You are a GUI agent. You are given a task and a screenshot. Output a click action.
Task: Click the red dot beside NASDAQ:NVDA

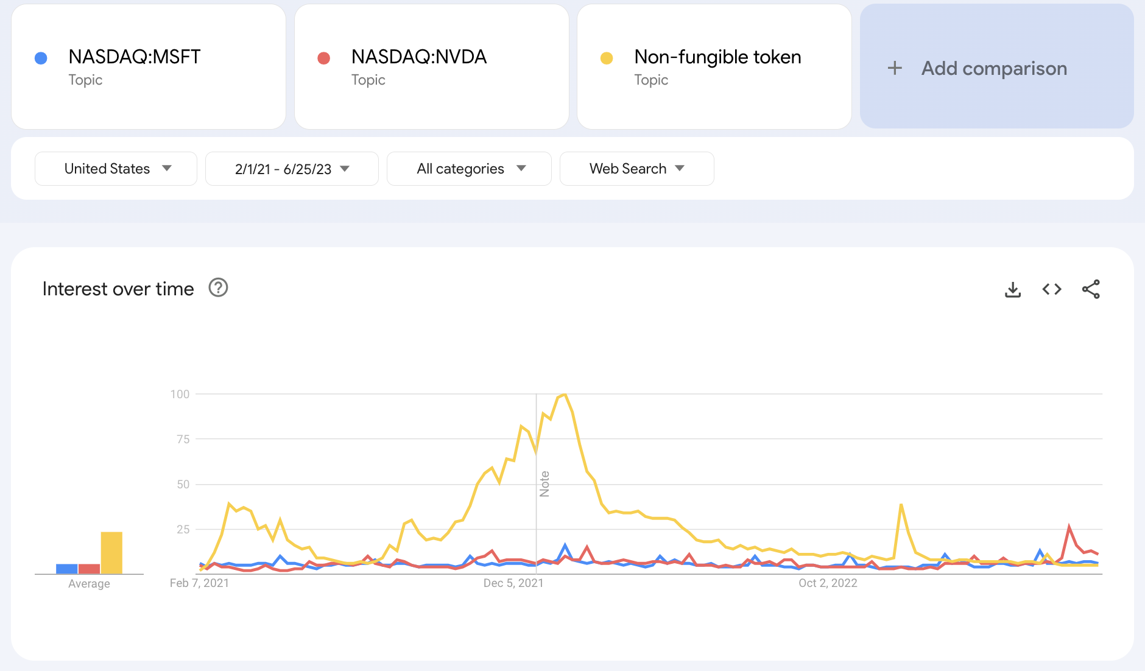[x=324, y=58]
